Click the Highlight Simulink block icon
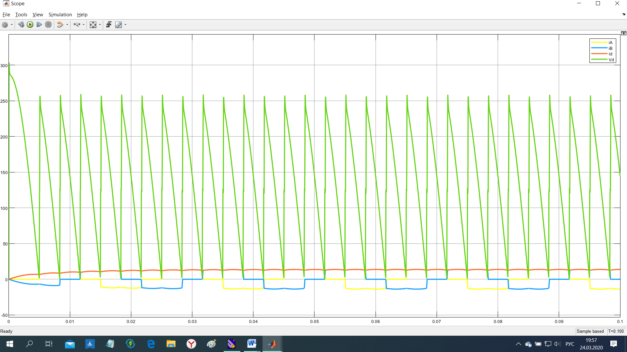Image resolution: width=627 pixels, height=352 pixels. pos(60,25)
